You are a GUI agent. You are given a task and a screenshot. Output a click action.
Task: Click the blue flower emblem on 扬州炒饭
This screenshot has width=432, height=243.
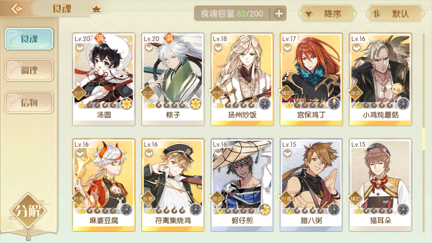265,104
